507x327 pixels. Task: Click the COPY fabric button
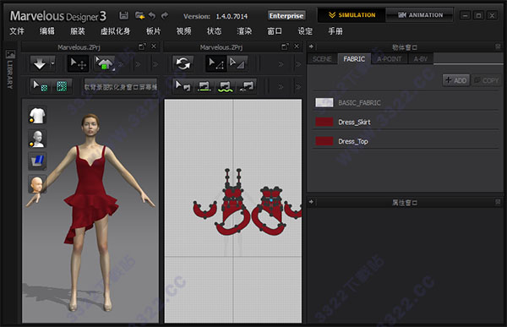(487, 80)
